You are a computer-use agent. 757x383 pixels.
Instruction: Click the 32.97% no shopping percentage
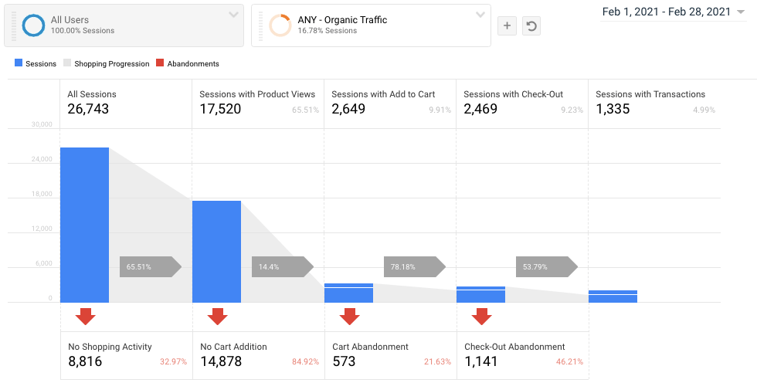[173, 361]
